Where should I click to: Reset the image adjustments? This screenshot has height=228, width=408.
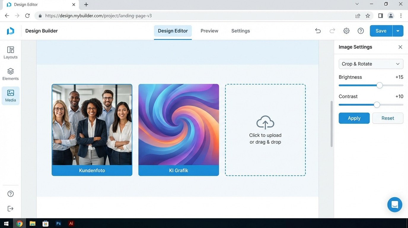tap(388, 118)
